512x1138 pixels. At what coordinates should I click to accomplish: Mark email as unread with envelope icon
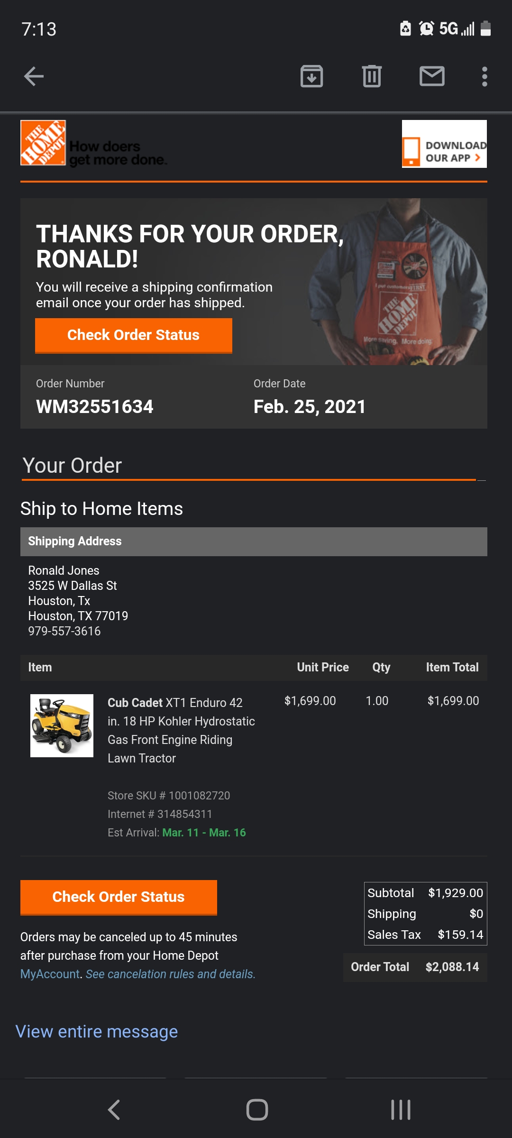point(432,76)
